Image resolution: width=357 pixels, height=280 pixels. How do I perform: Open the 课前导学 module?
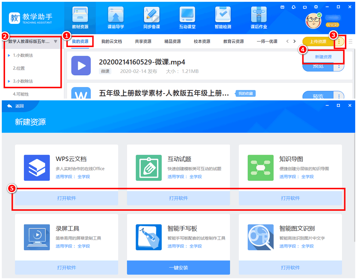[x=116, y=17]
